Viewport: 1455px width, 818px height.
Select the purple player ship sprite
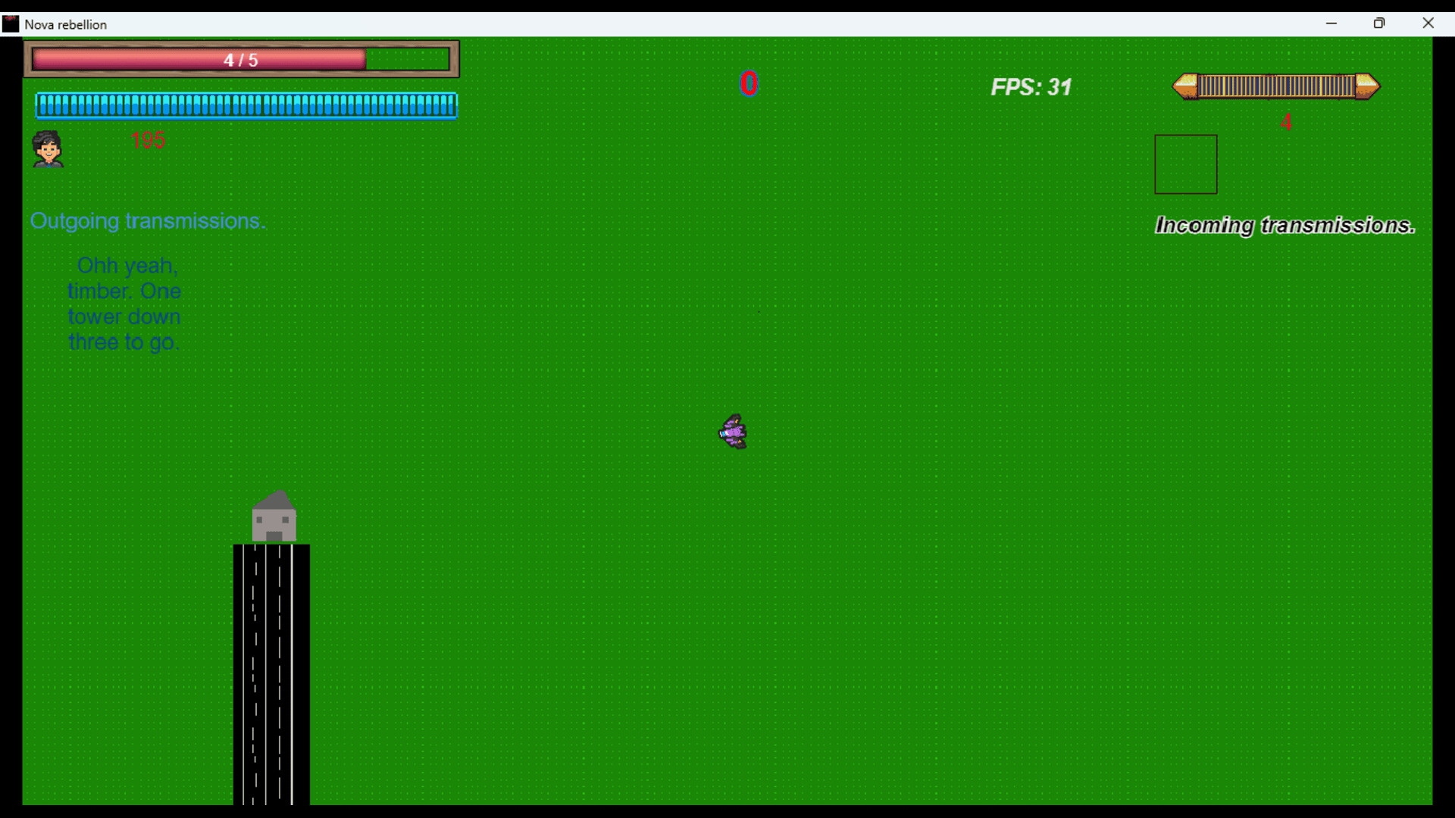coord(732,432)
